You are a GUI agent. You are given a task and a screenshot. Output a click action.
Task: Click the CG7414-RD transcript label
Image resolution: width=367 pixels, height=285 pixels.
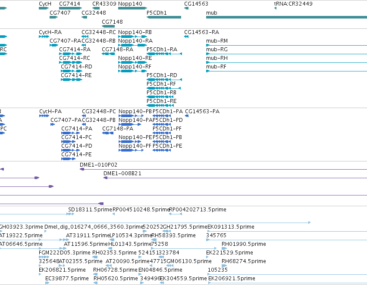pyautogui.click(x=76, y=67)
